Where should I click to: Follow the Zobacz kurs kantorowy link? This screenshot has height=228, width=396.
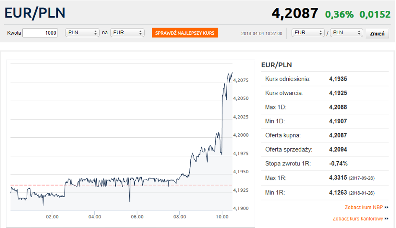pos(357,218)
